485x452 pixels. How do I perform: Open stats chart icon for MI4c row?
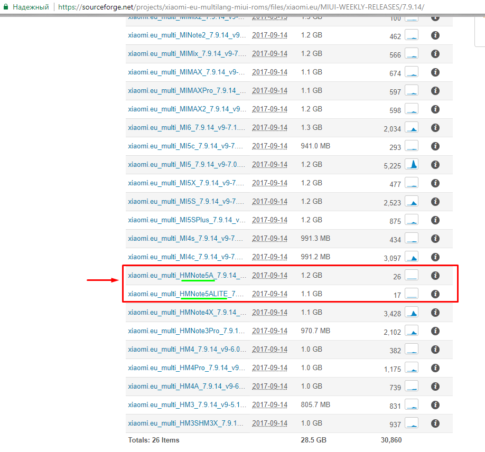point(411,257)
